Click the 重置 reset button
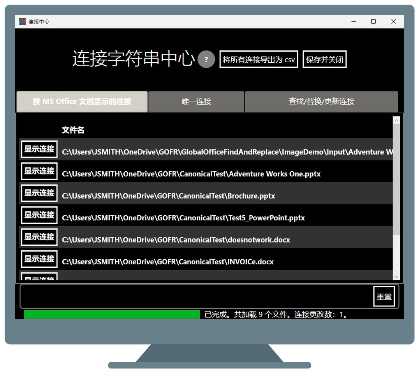The image size is (419, 373). (384, 296)
